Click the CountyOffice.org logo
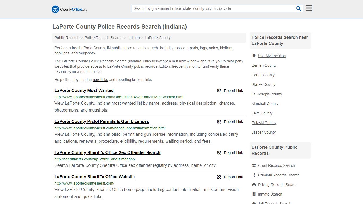The image size is (363, 204). [x=69, y=9]
